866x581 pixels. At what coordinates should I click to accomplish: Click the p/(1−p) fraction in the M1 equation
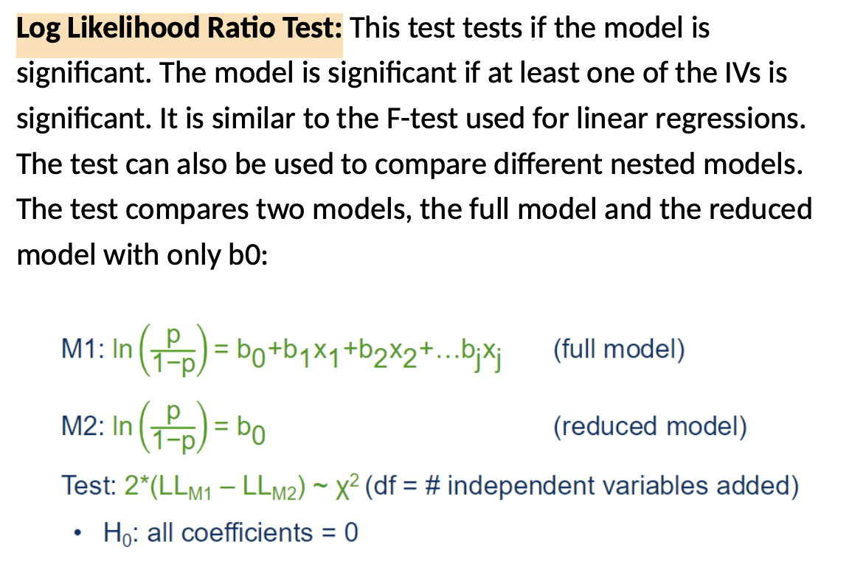173,349
